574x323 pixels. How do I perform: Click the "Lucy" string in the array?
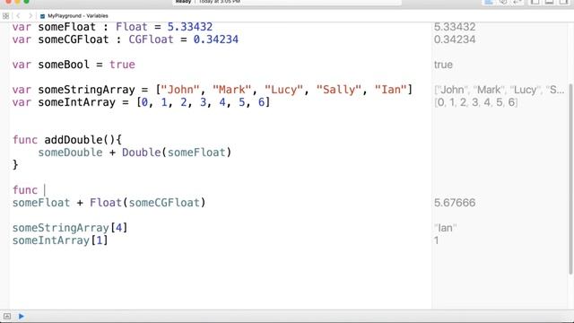pyautogui.click(x=283, y=90)
